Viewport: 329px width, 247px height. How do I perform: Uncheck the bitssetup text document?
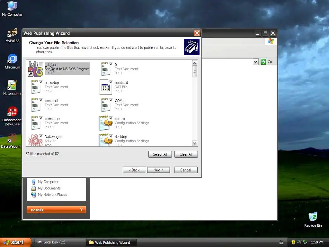click(41, 82)
